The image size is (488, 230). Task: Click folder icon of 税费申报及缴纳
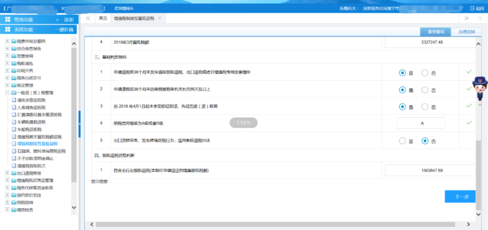pyautogui.click(x=14, y=41)
